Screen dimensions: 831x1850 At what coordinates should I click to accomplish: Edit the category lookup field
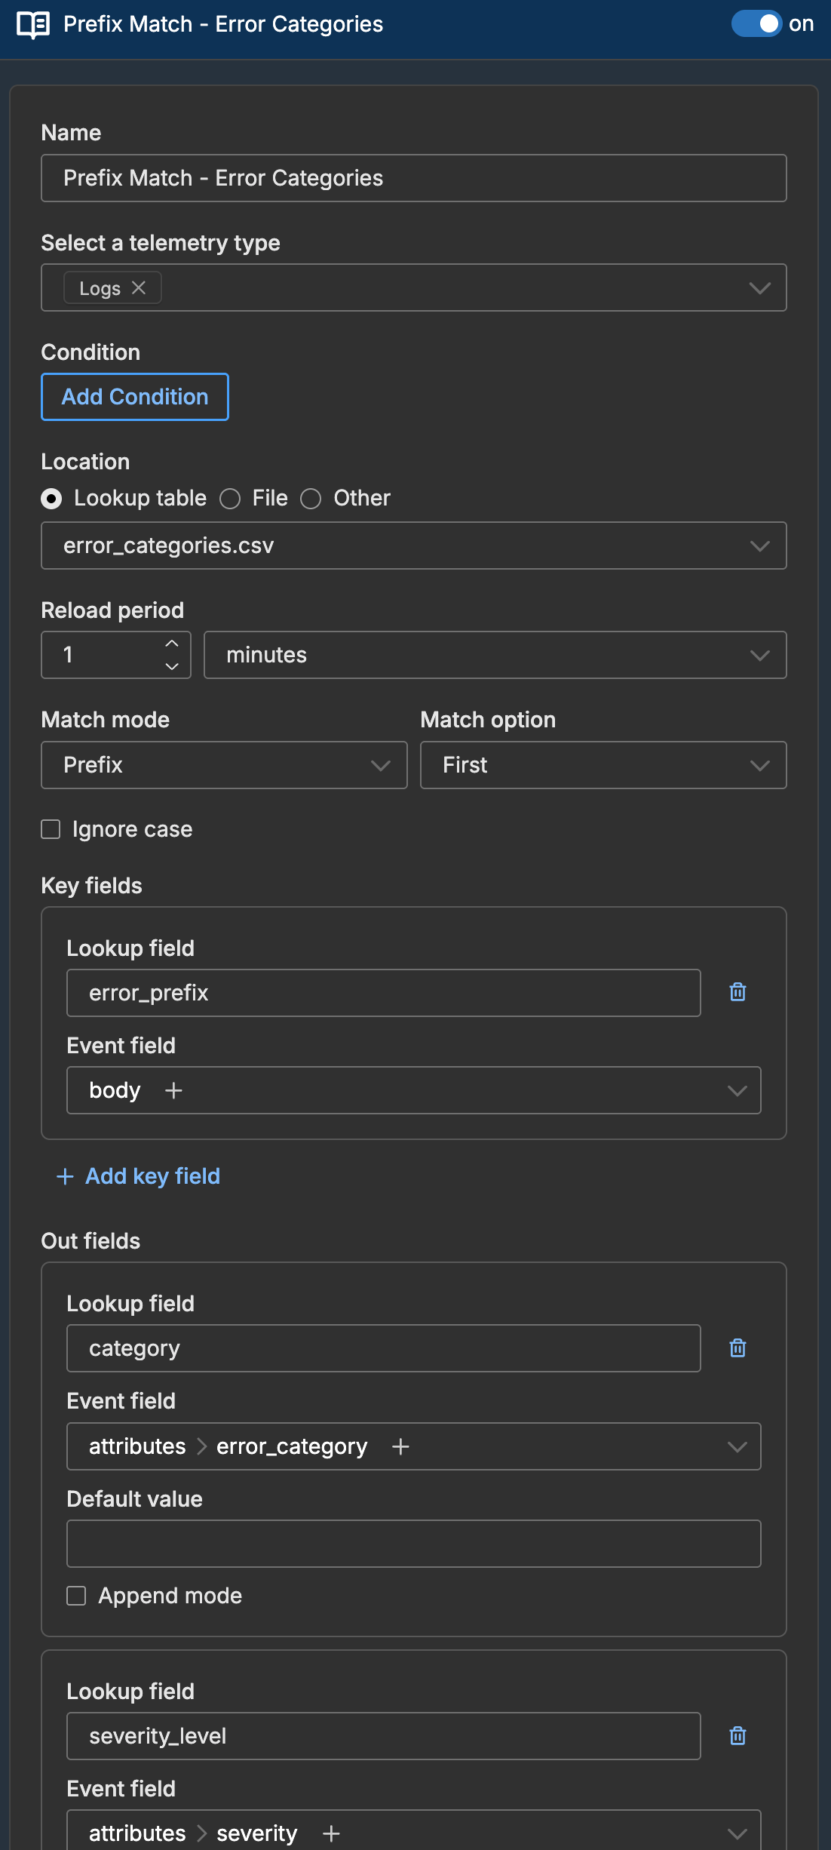click(x=384, y=1348)
